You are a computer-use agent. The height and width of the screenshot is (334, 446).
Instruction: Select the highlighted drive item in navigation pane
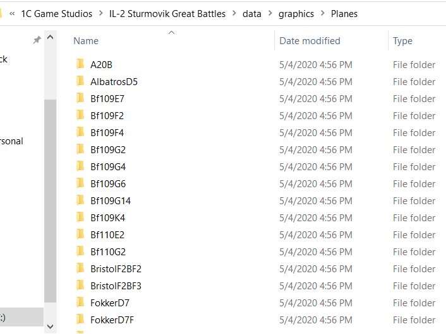coord(21,317)
